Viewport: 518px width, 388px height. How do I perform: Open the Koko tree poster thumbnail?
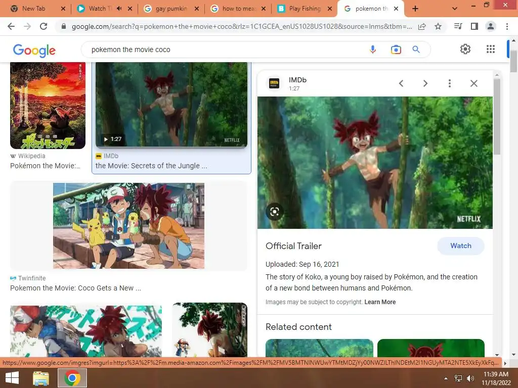pos(210,329)
